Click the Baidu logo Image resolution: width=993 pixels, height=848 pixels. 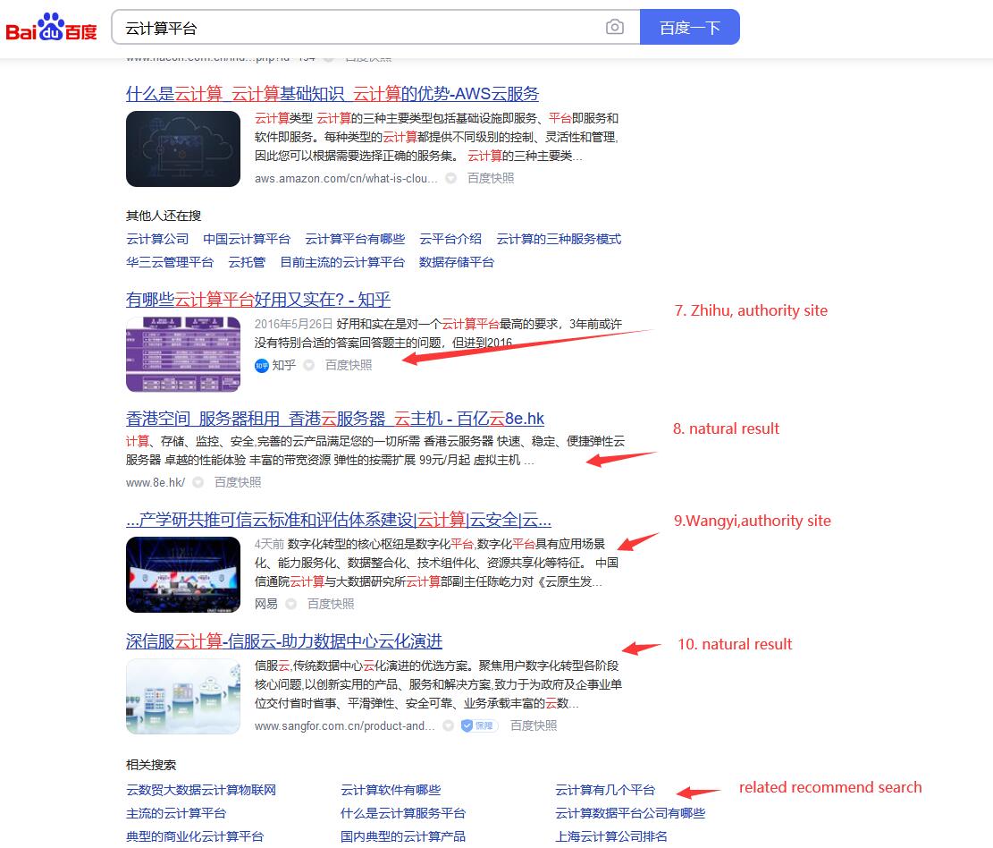point(51,27)
